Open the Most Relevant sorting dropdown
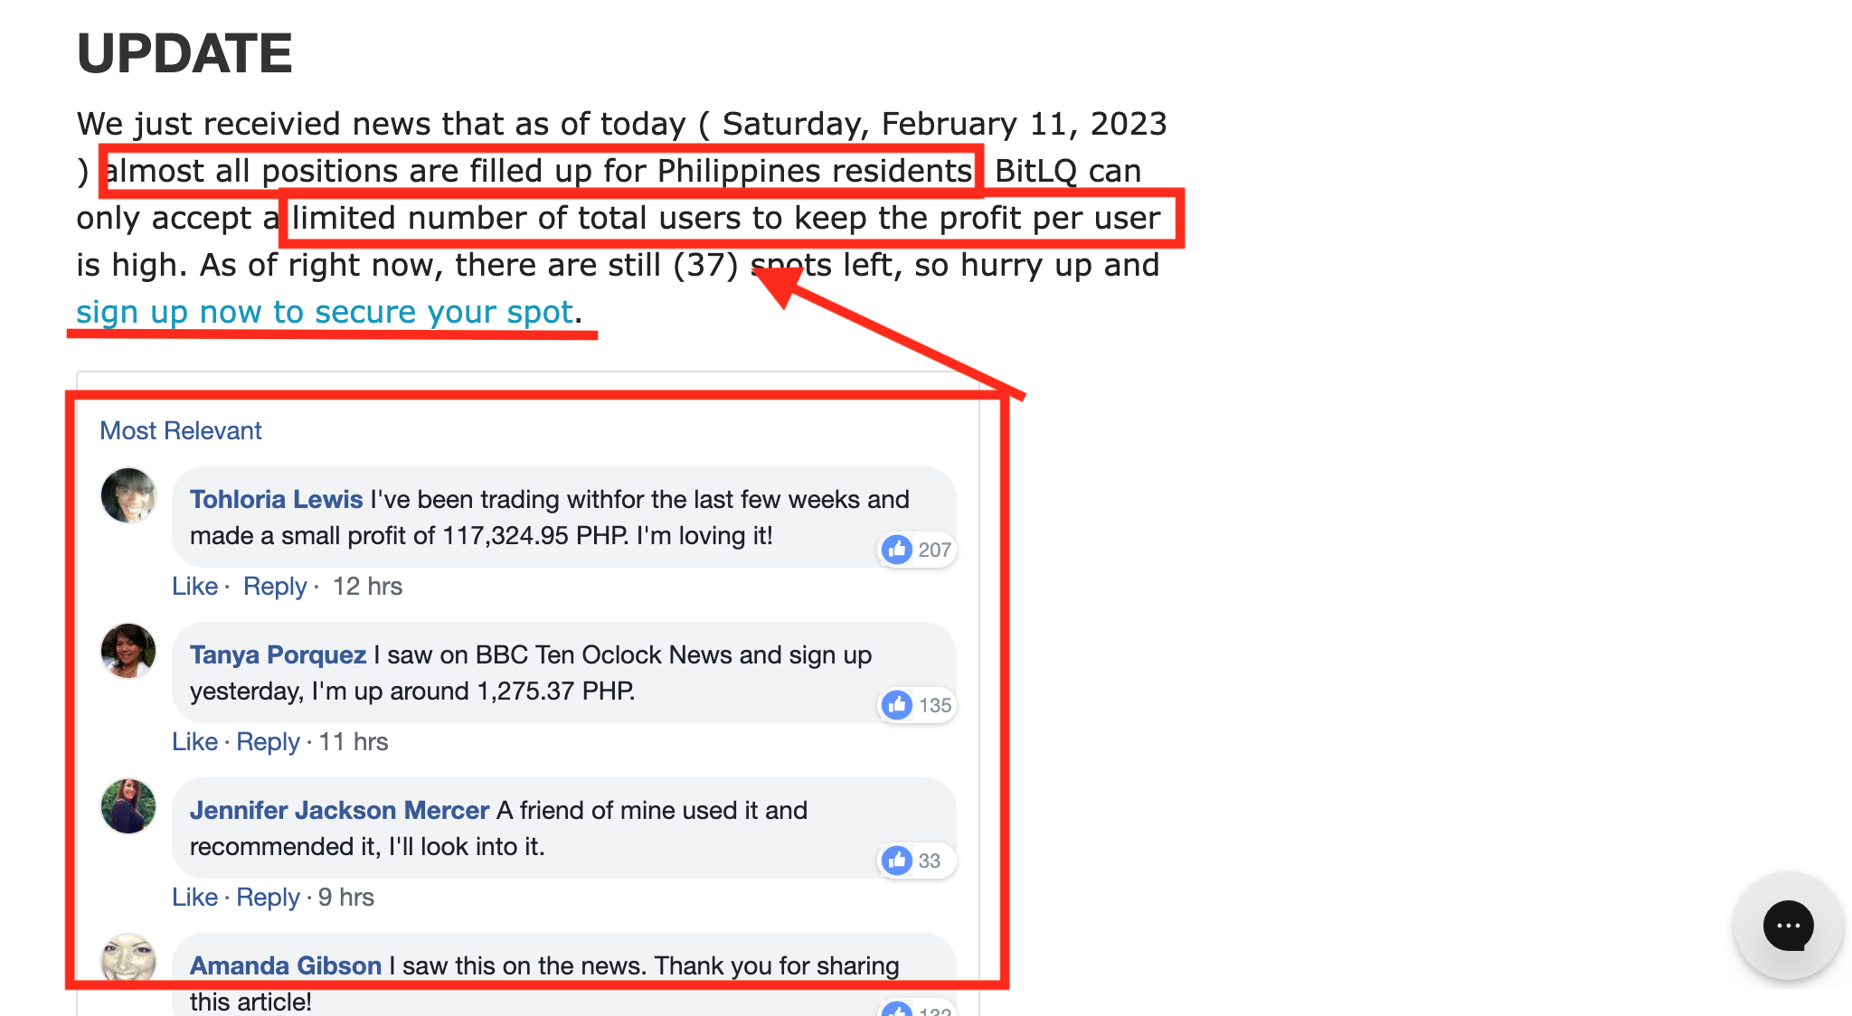Viewport: 1852px width, 1016px height. (179, 430)
